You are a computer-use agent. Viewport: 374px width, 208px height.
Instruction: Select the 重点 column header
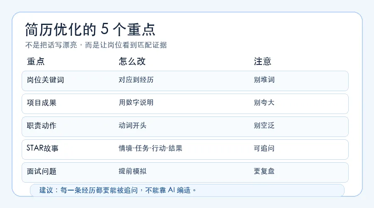click(x=36, y=62)
